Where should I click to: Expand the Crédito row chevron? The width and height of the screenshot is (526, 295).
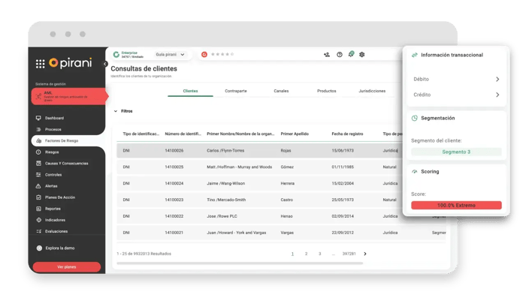click(x=497, y=95)
